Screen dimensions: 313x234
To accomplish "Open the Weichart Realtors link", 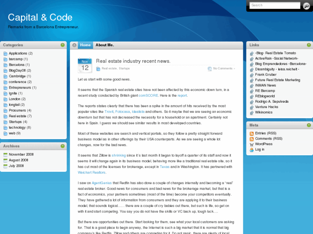I will [91, 173].
